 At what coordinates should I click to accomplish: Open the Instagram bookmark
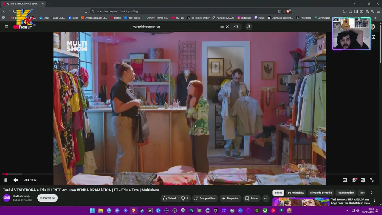click(x=244, y=18)
